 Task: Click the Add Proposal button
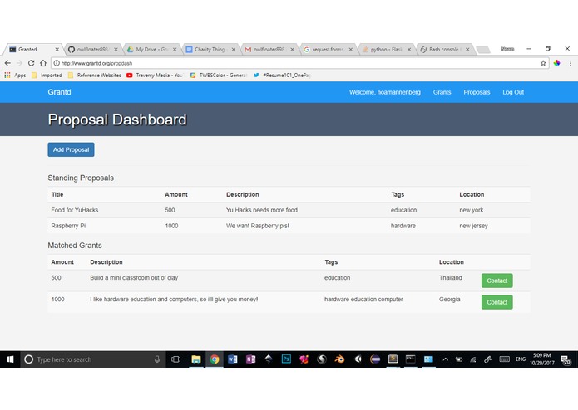[71, 149]
